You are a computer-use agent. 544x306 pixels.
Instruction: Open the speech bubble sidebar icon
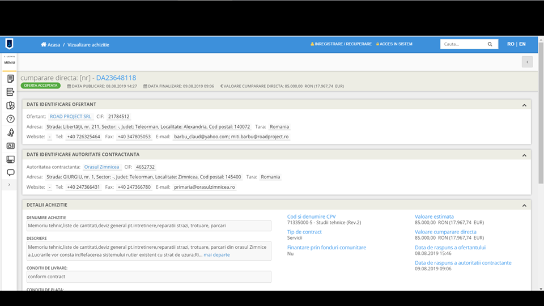click(10, 172)
